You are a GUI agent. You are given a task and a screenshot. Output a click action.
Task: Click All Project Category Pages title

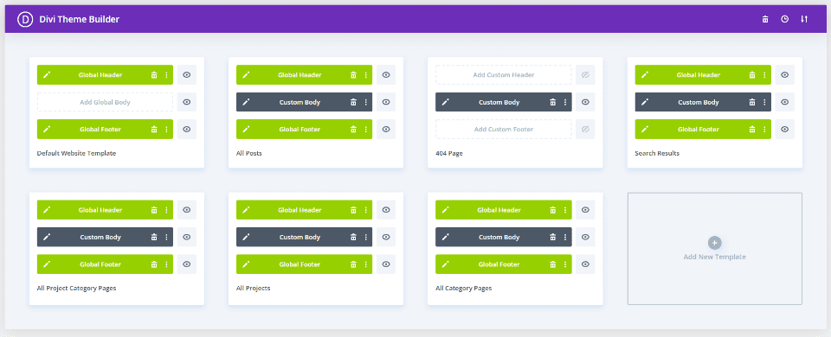point(76,289)
